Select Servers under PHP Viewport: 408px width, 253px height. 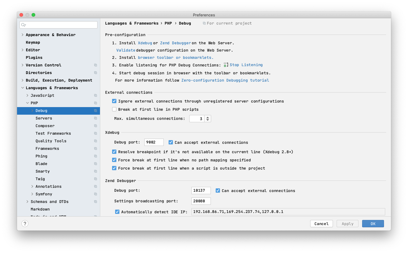click(x=44, y=118)
